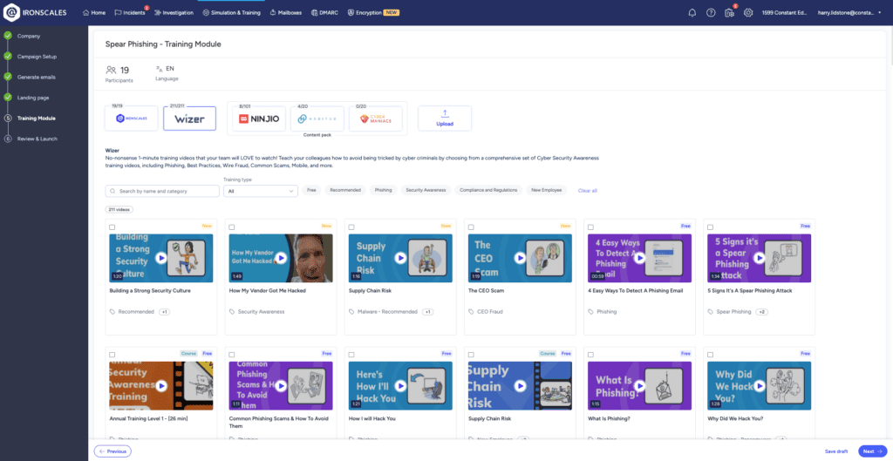This screenshot has width=893, height=461.
Task: Select the Habitu8 content pack
Action: (x=317, y=119)
